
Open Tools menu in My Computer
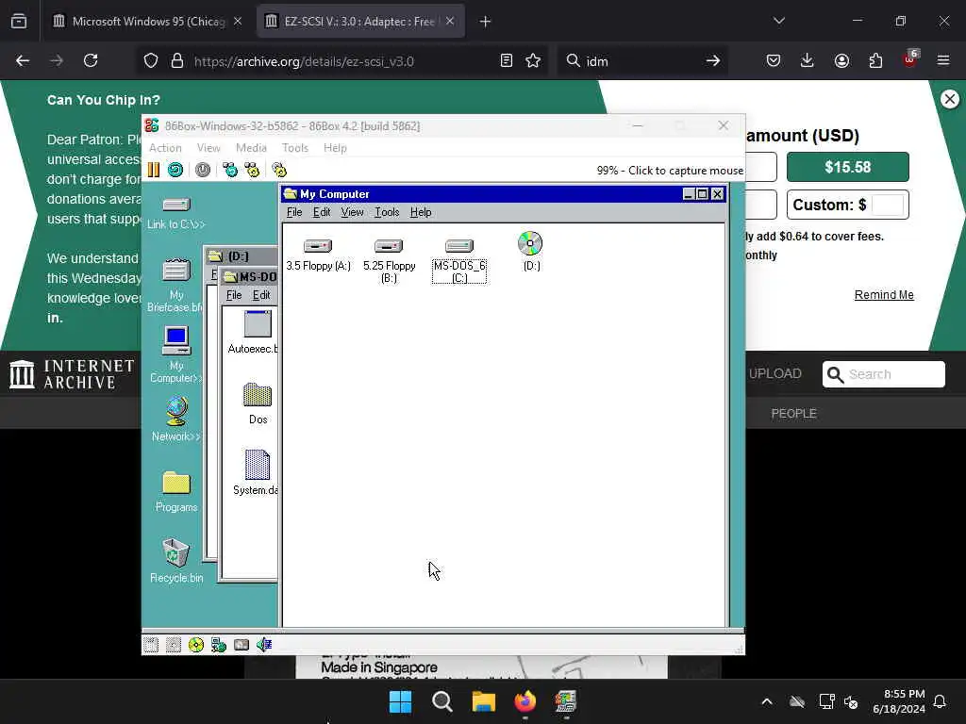point(387,212)
